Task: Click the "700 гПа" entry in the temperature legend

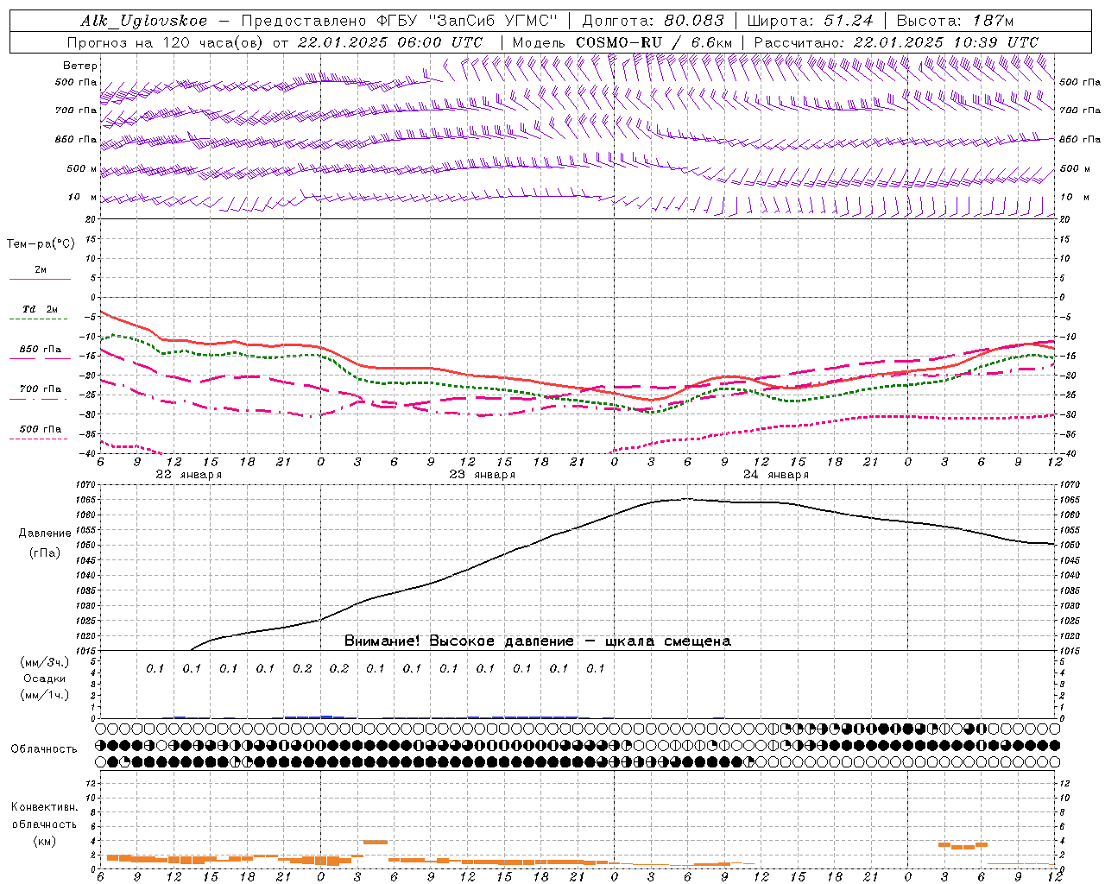Action: point(40,389)
